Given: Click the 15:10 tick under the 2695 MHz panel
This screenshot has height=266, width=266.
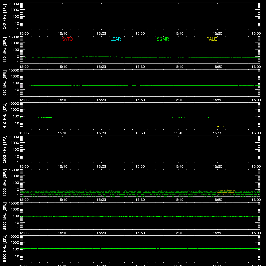Looking at the screenshot, I should click(63, 167).
